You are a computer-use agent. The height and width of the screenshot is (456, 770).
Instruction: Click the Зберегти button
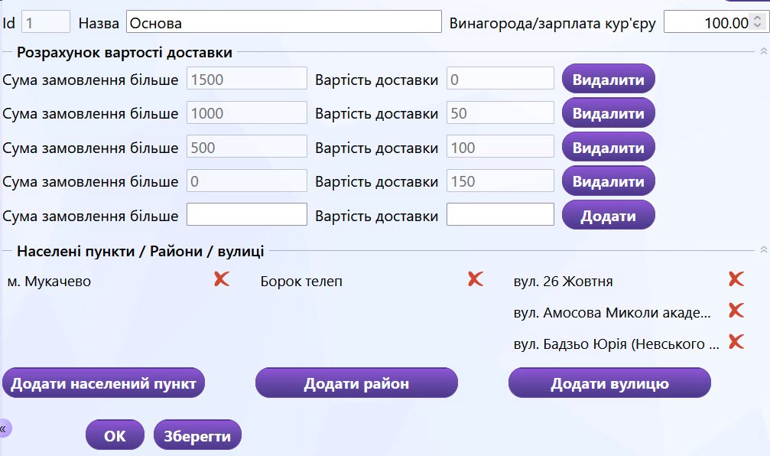point(197,435)
